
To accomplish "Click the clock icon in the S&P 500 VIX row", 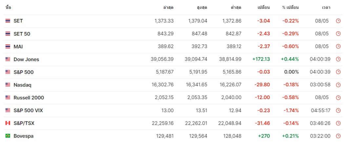I will [x=338, y=110].
